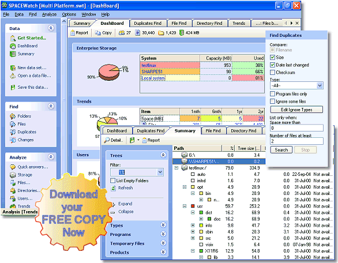The height and width of the screenshot is (263, 338).
Task: Open the Analyze menu
Action: tap(50, 14)
